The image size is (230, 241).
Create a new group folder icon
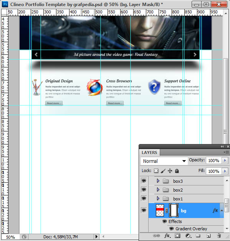pyautogui.click(x=198, y=236)
